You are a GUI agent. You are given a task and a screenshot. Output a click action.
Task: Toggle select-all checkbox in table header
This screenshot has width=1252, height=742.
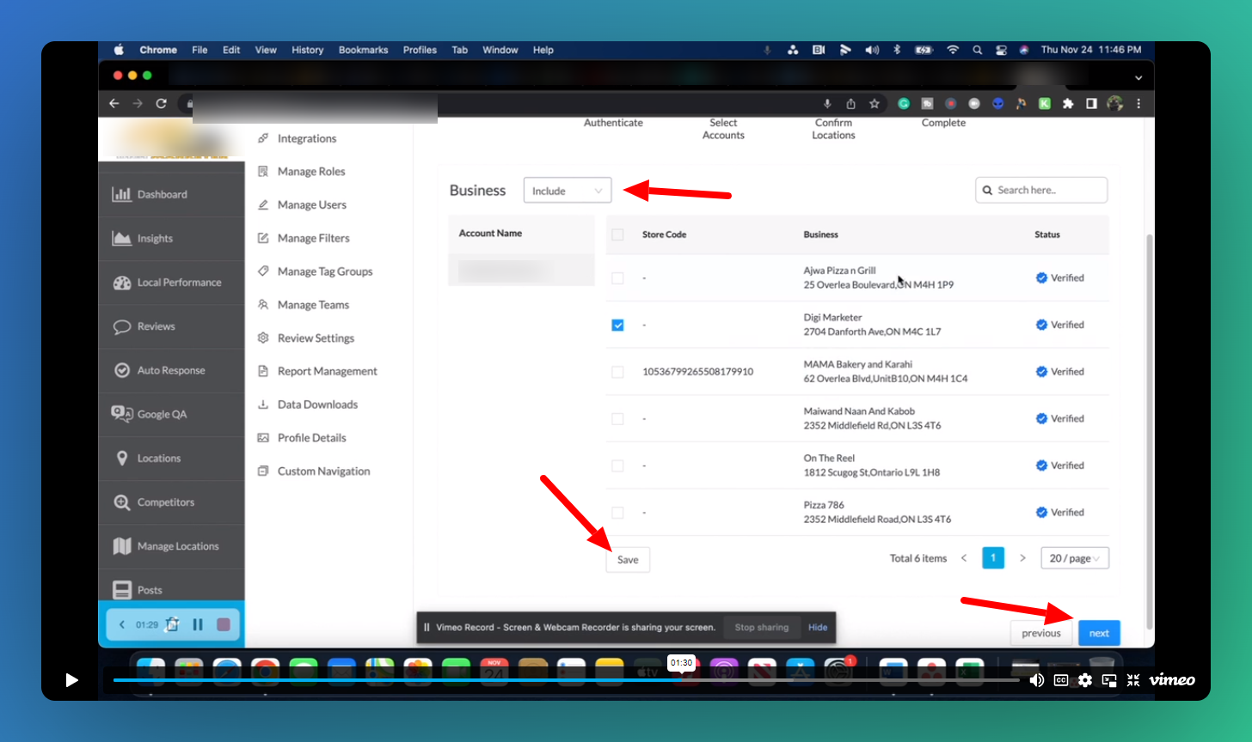tap(617, 234)
